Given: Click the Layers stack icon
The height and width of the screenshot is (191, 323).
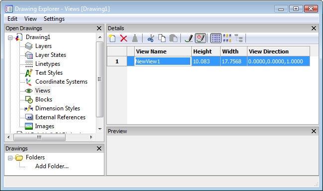Looking at the screenshot, I should click(x=29, y=46).
